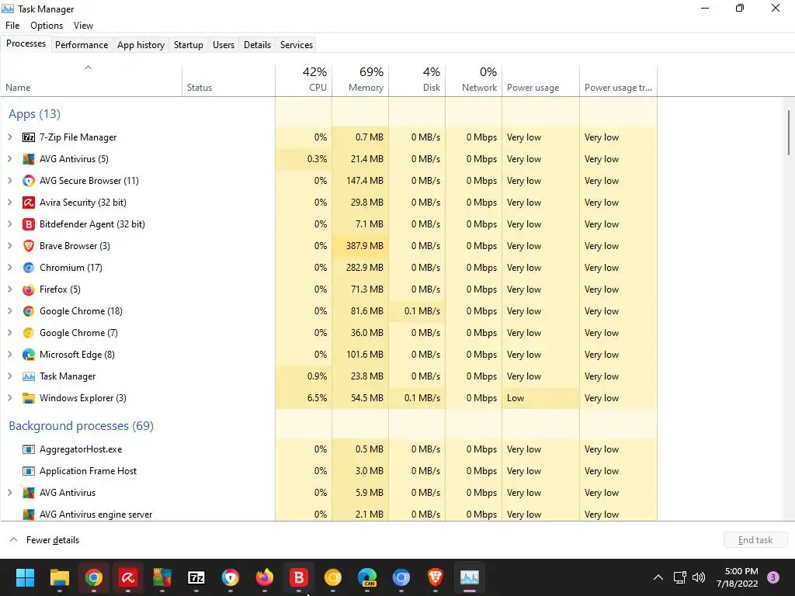Image resolution: width=795 pixels, height=596 pixels.
Task: Click the Windows Explorer (3) process icon
Action: [x=29, y=398]
